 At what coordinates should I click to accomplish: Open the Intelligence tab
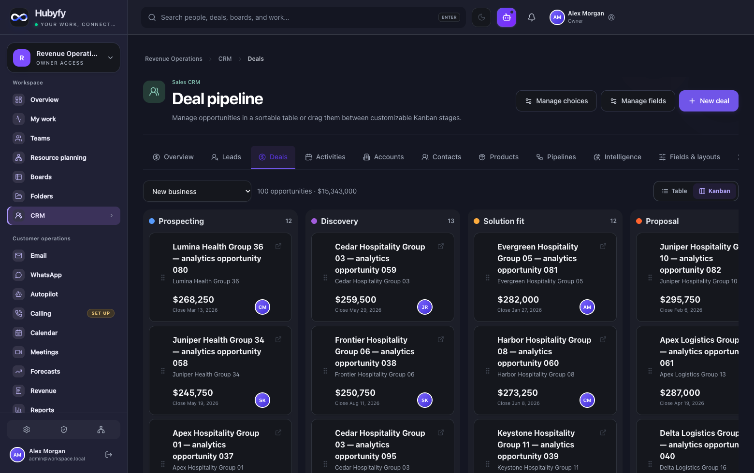tap(617, 157)
